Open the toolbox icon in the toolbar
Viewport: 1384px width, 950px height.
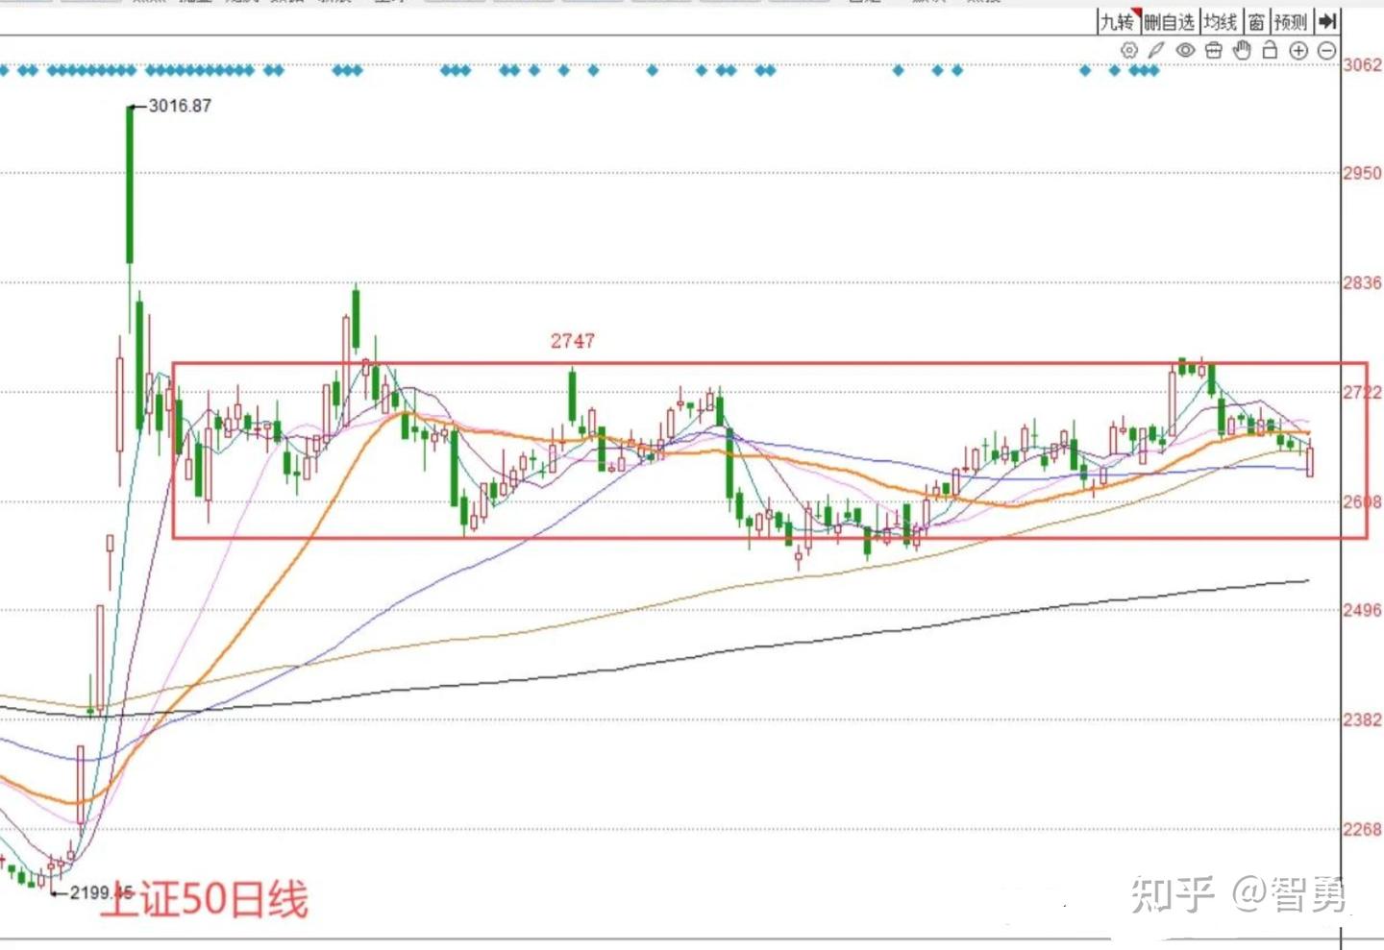[1213, 49]
